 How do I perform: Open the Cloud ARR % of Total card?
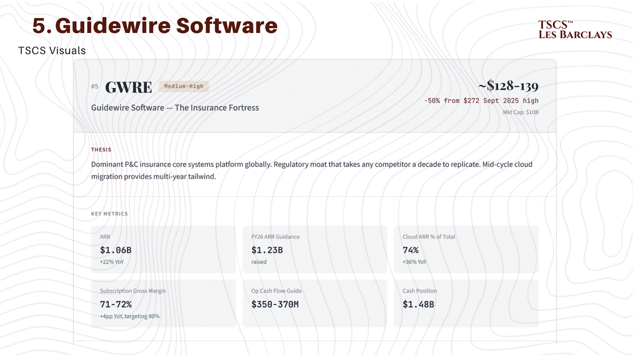466,249
